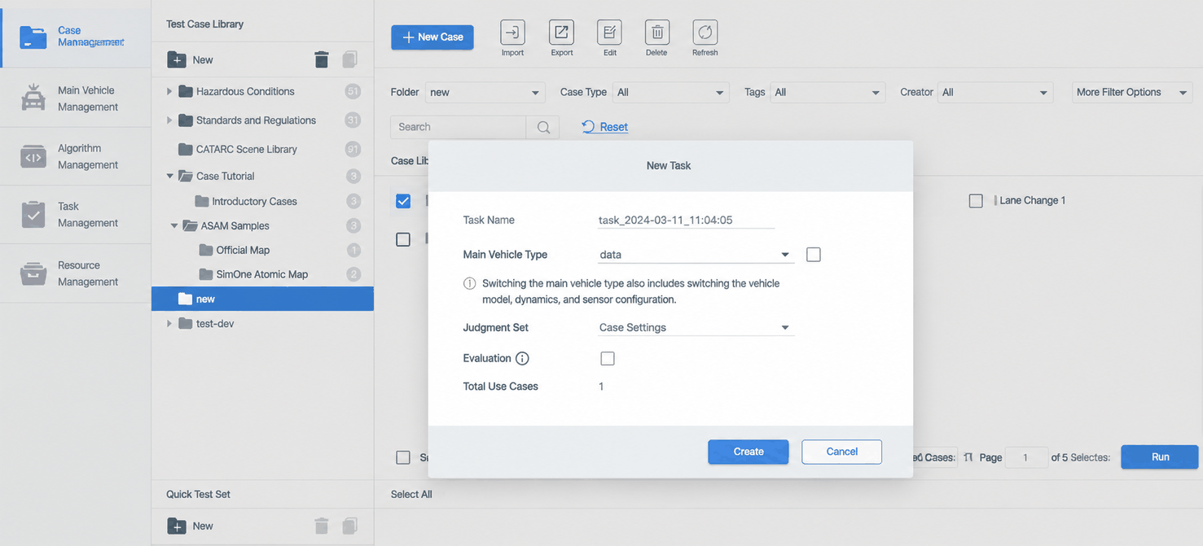The image size is (1203, 546).
Task: Click Create in New Task dialog
Action: 749,452
